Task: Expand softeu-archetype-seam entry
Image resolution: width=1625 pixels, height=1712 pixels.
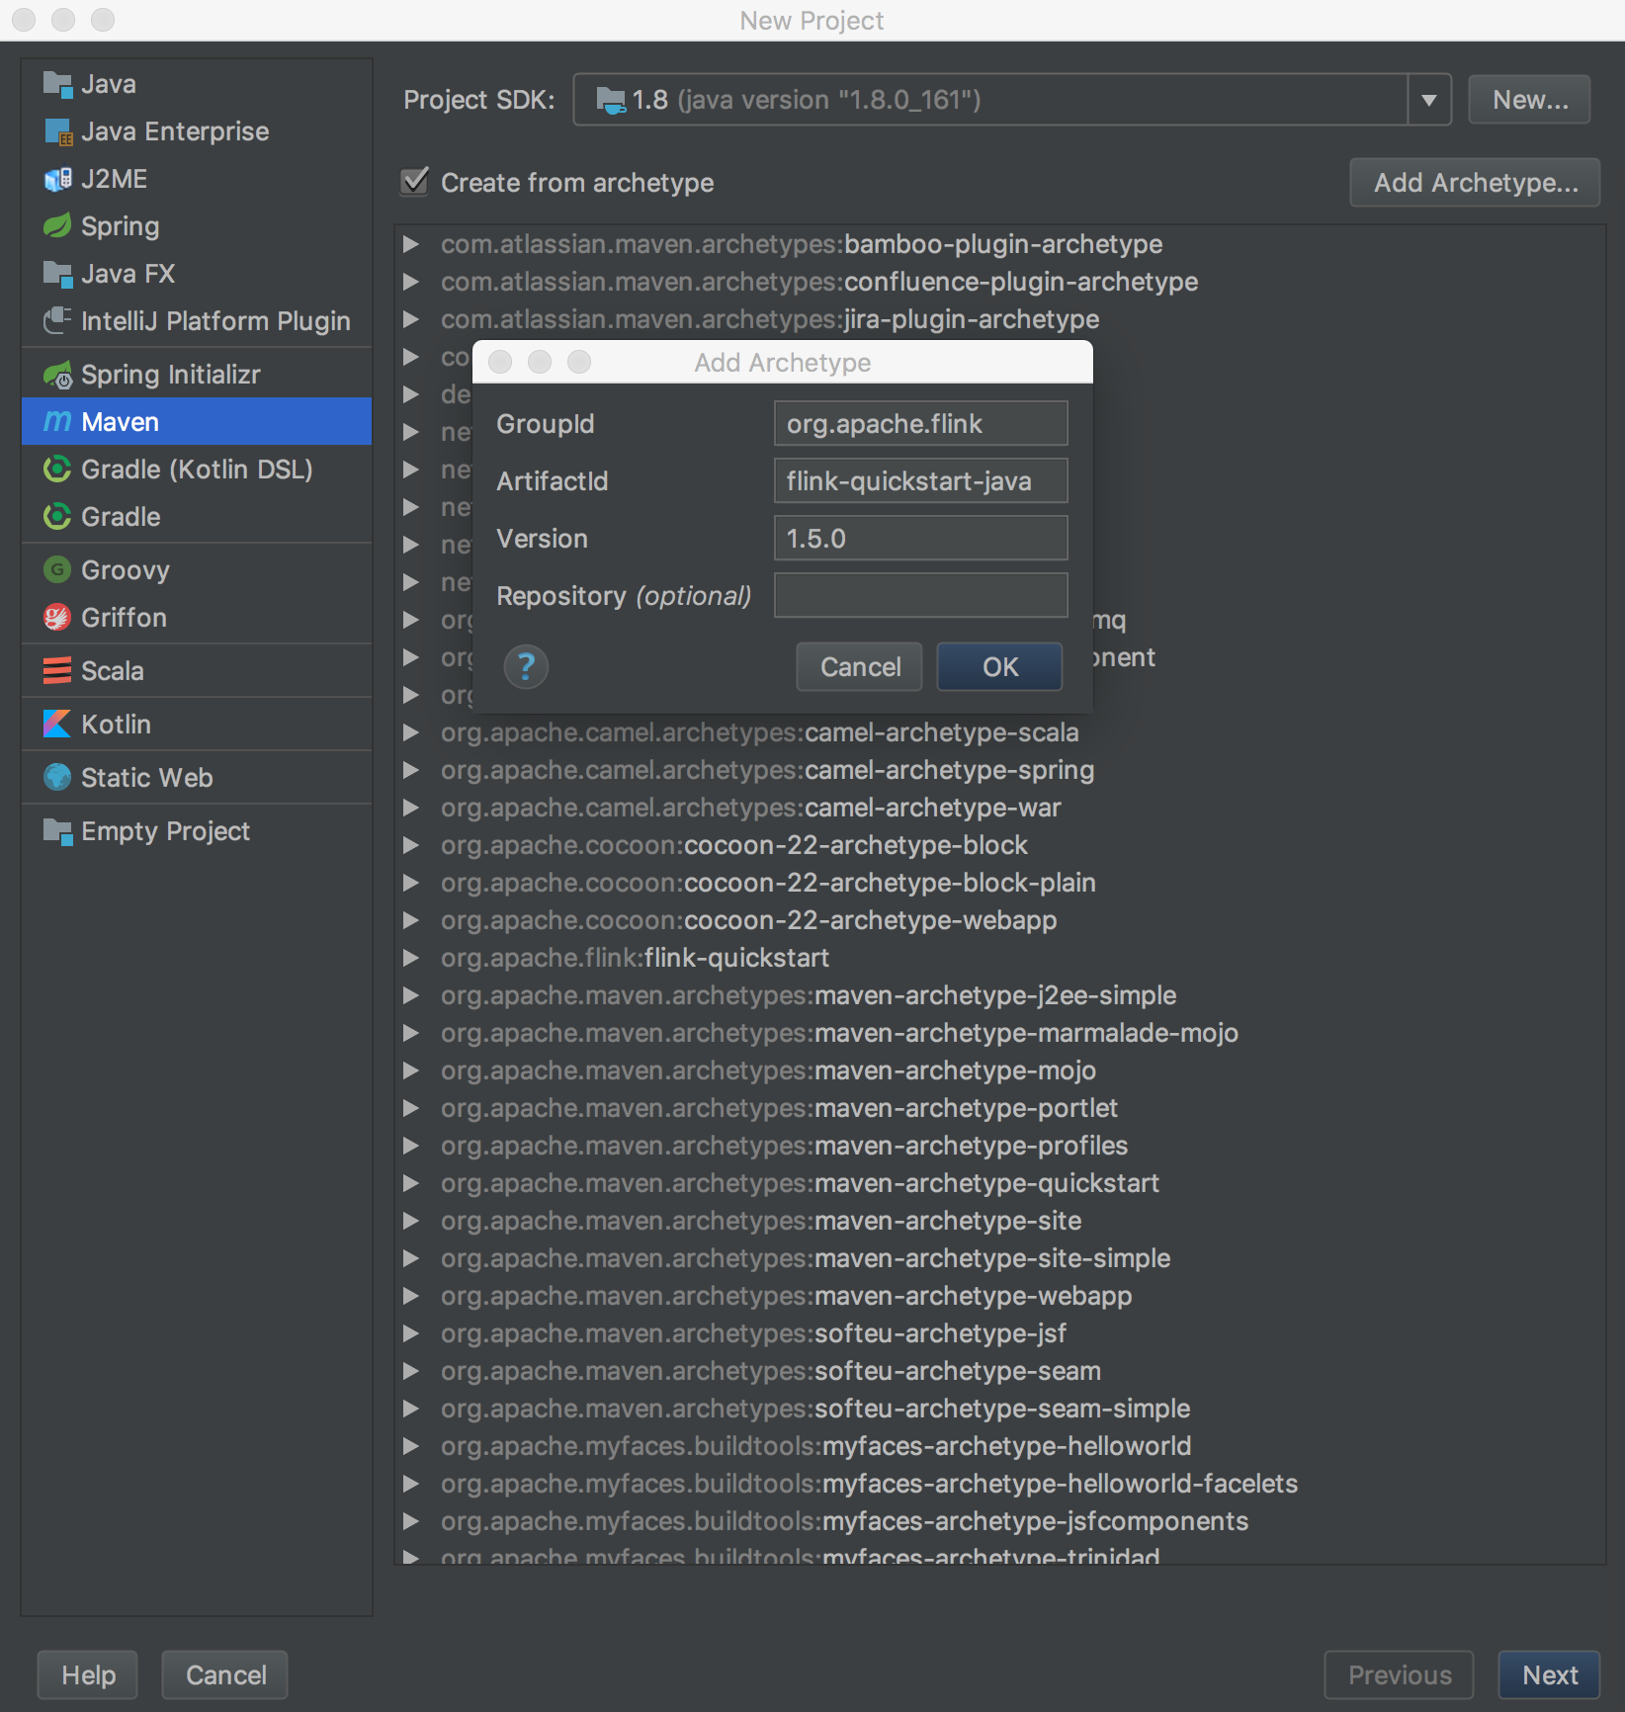Action: [411, 1371]
